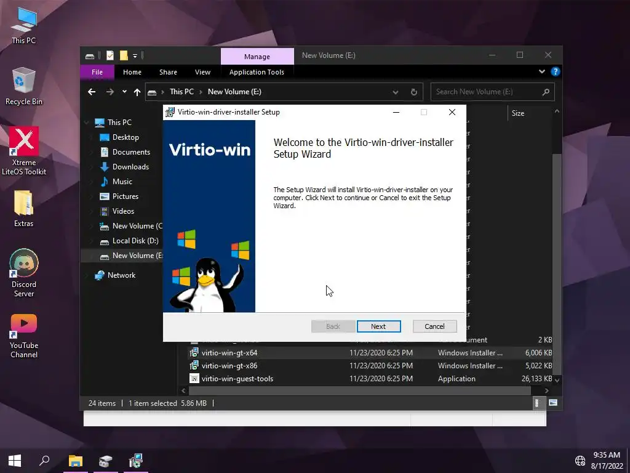Open the taskbar clock and date

click(607, 461)
